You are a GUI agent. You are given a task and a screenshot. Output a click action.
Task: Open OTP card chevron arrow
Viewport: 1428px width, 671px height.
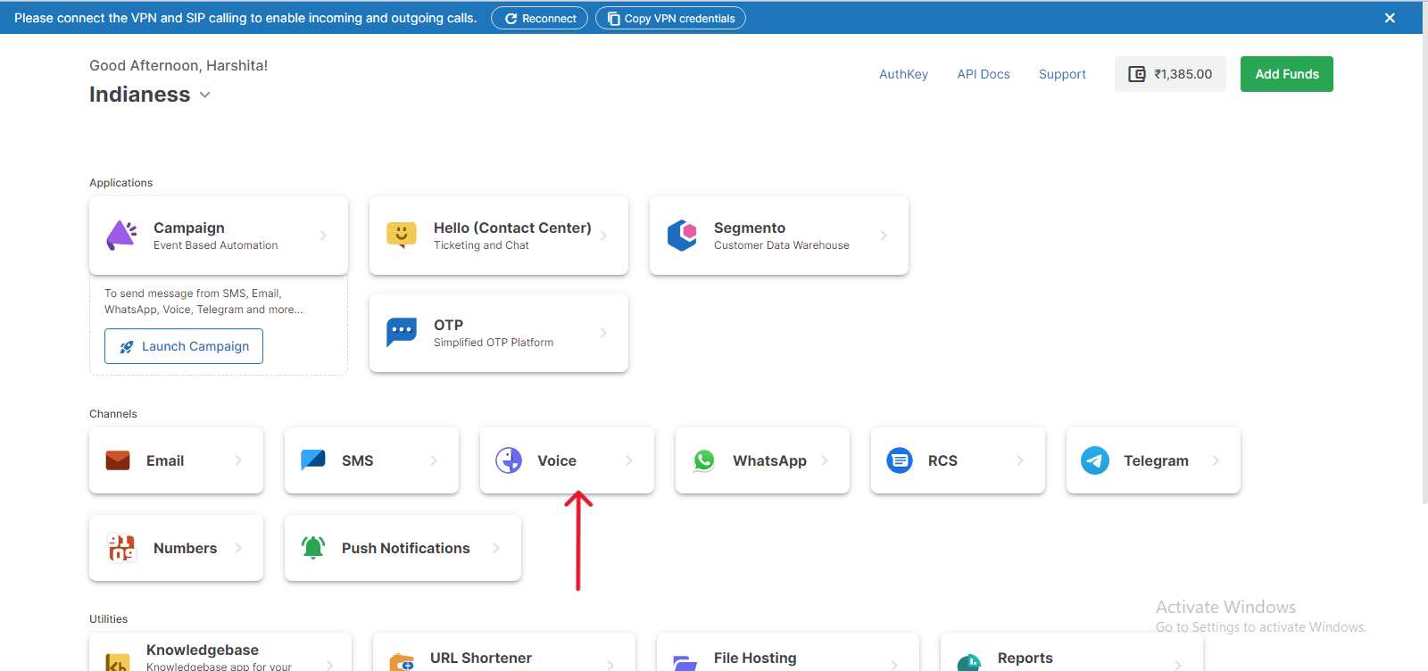click(x=603, y=333)
